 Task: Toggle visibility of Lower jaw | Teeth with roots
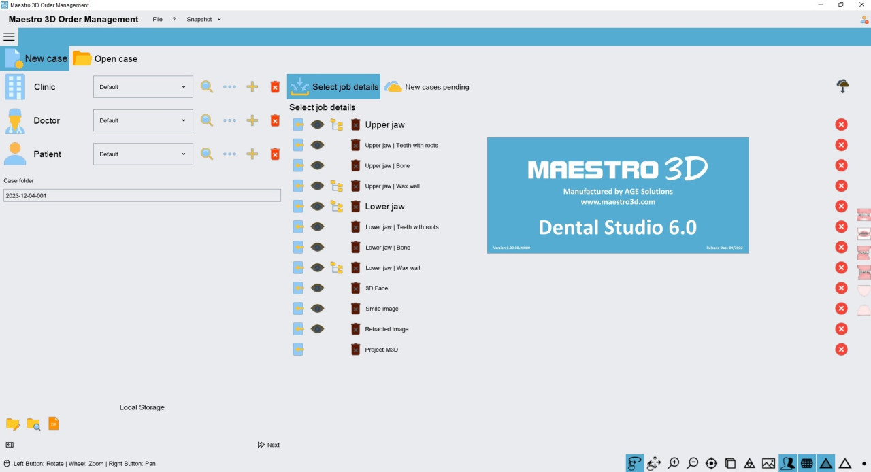pyautogui.click(x=317, y=226)
